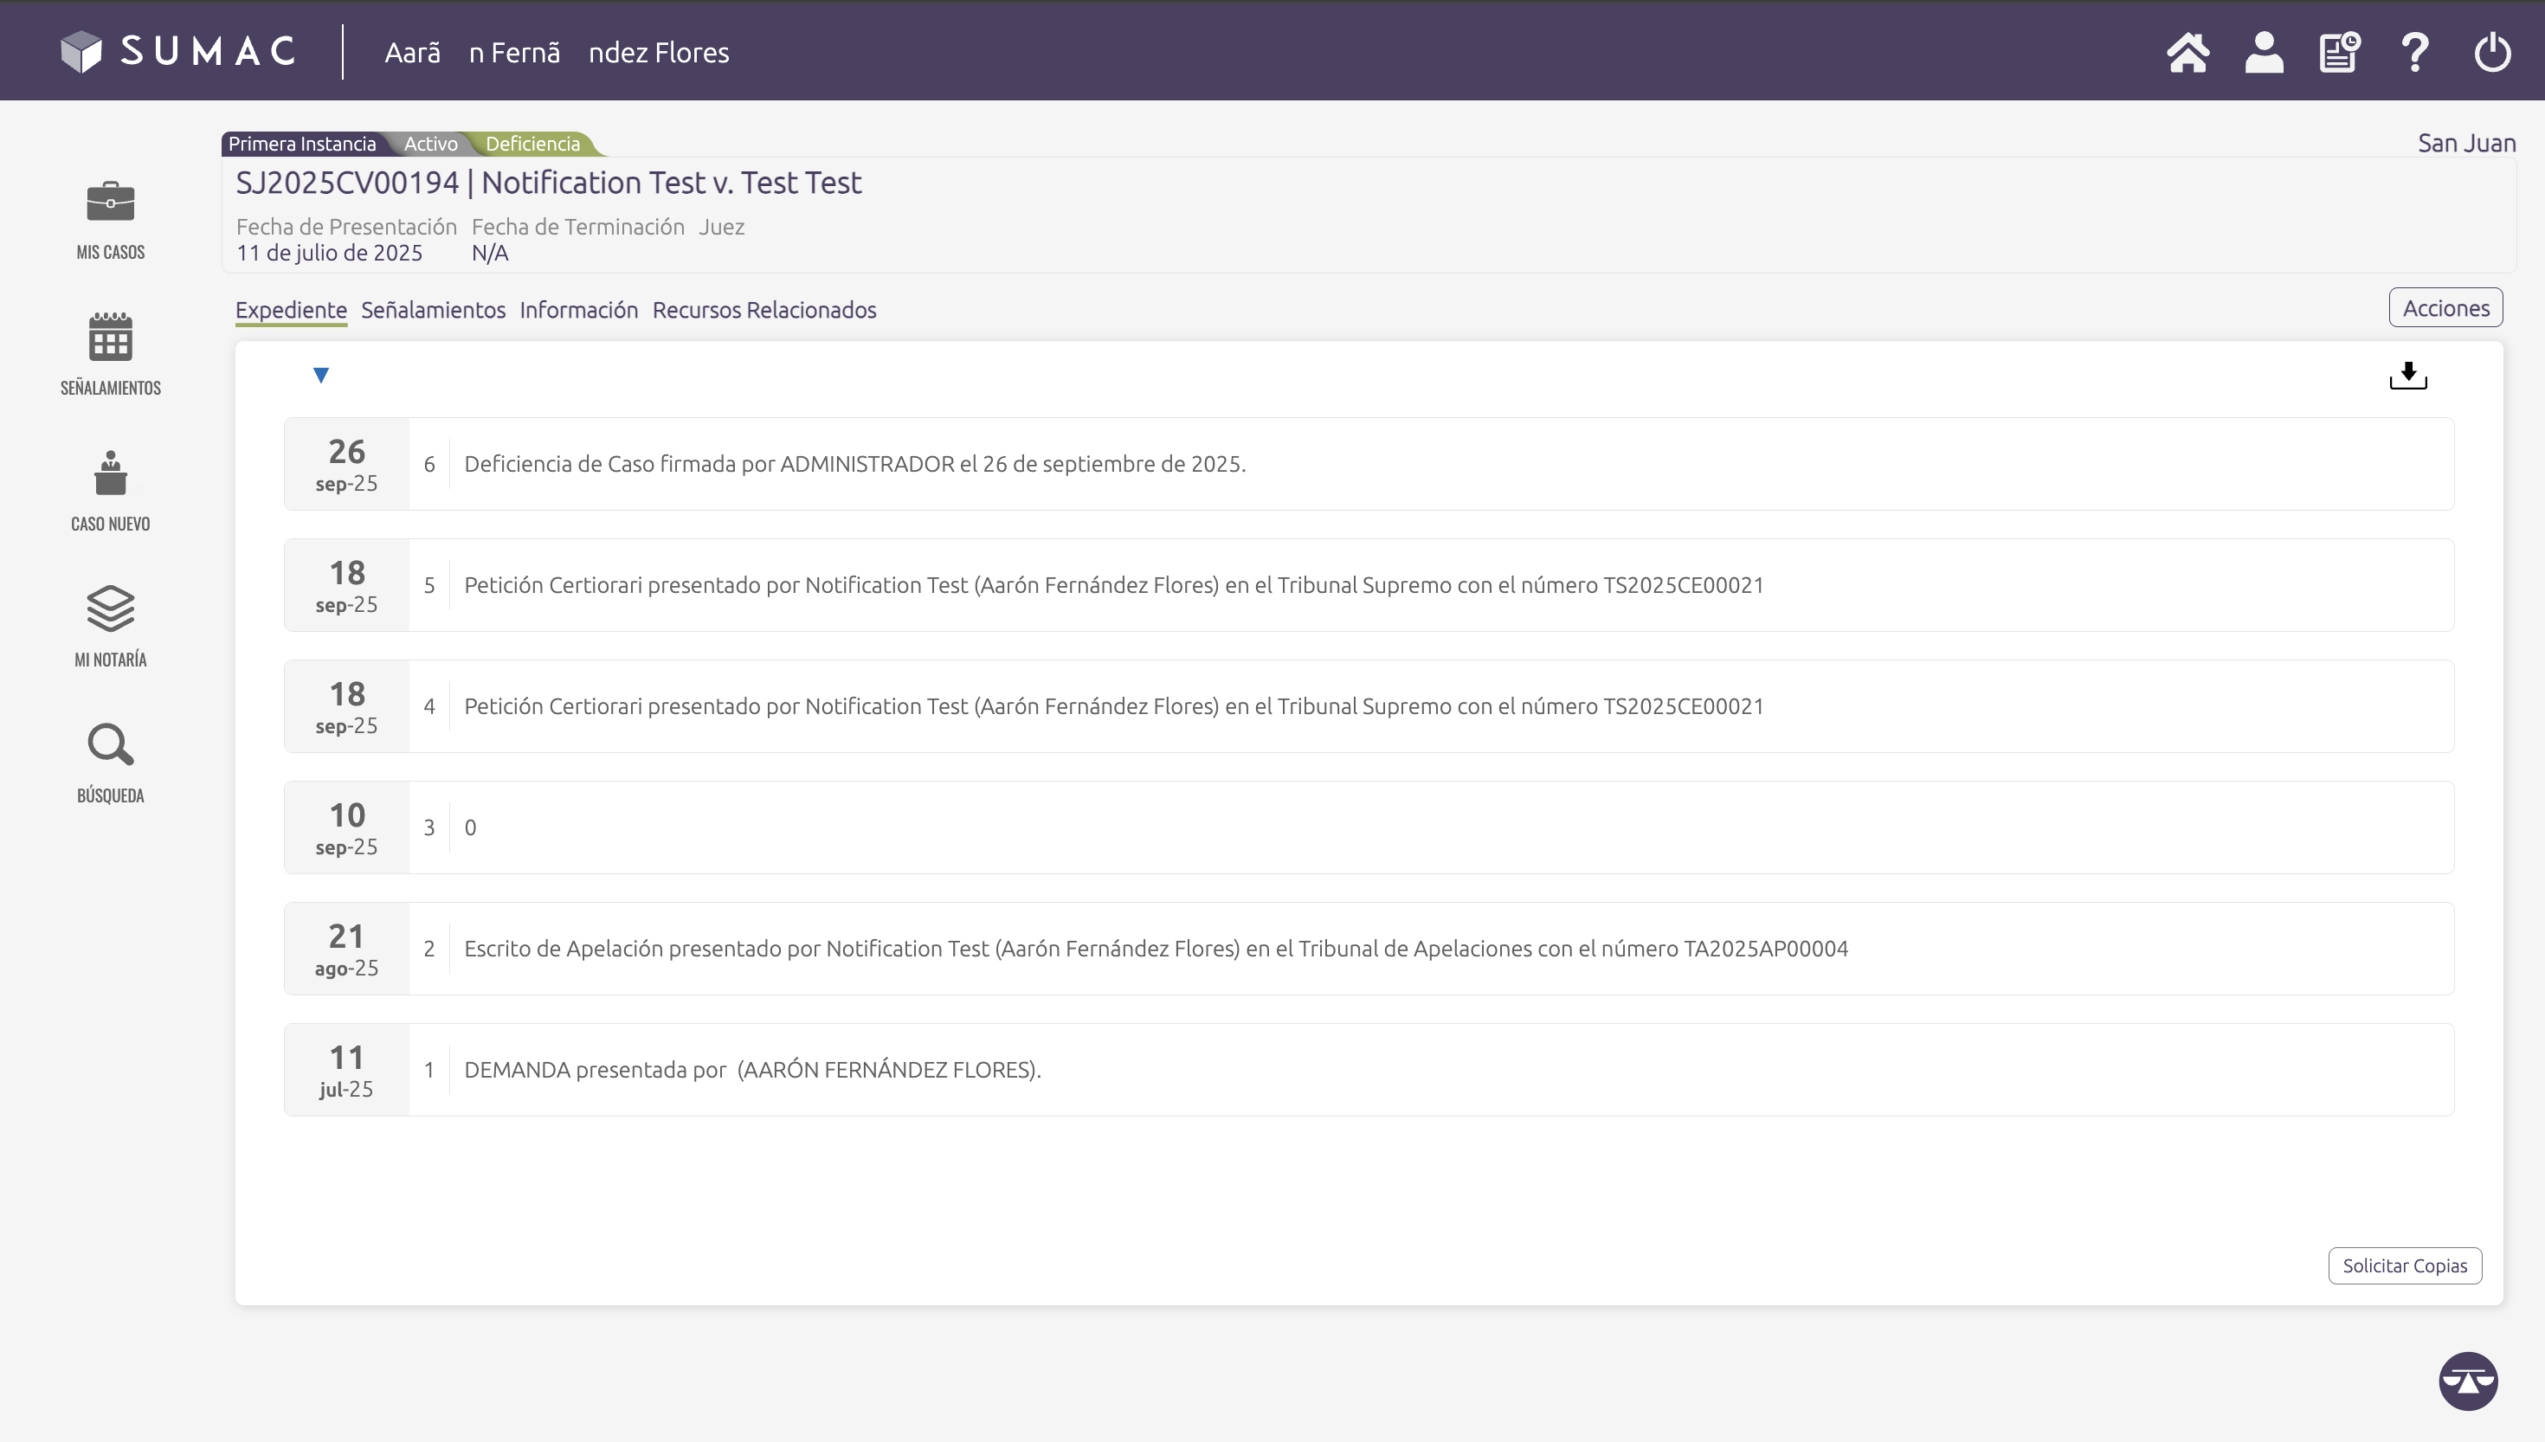The image size is (2545, 1442).
Task: Download expediente with download icon
Action: click(2407, 376)
